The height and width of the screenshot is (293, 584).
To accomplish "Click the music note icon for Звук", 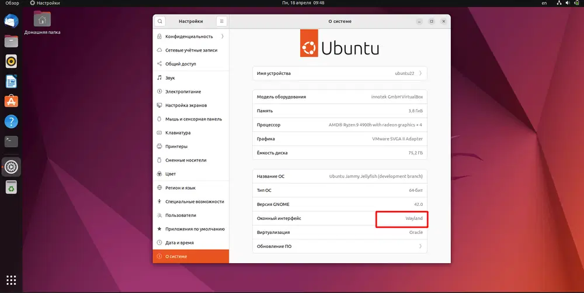I will coord(159,78).
